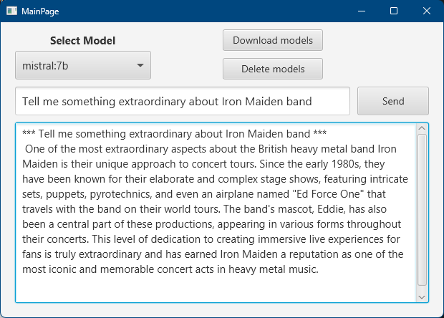This screenshot has height=318, width=444.
Task: Click the Send button
Action: pos(393,101)
